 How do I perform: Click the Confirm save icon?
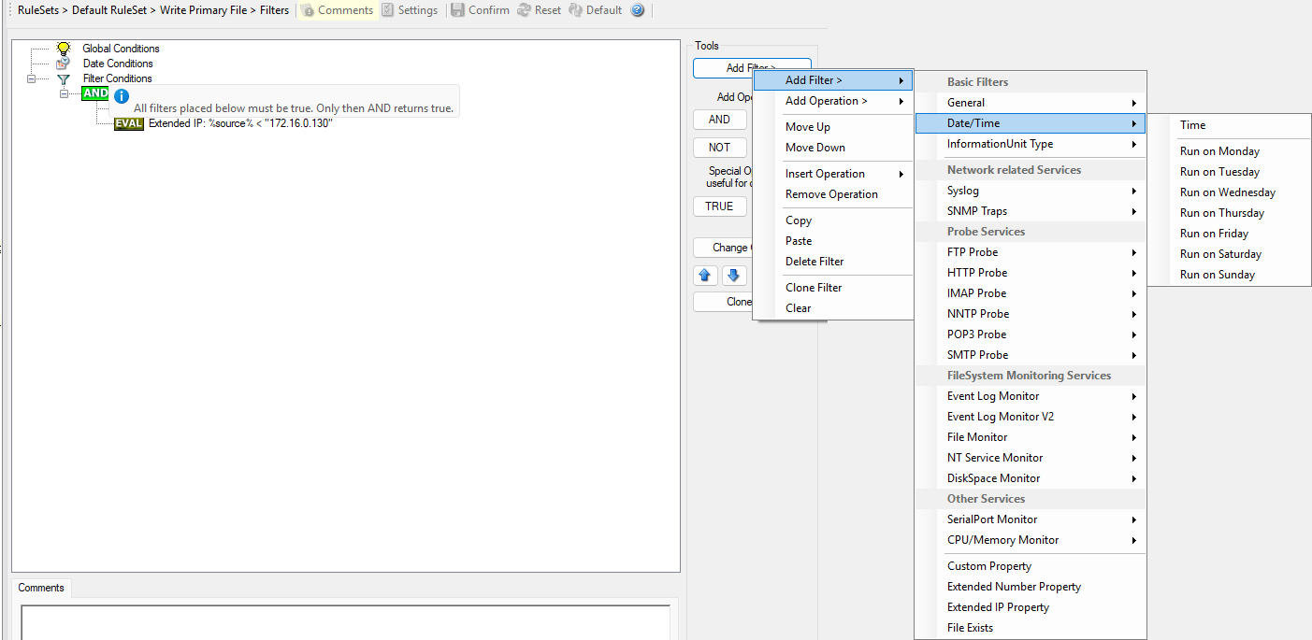pos(458,10)
